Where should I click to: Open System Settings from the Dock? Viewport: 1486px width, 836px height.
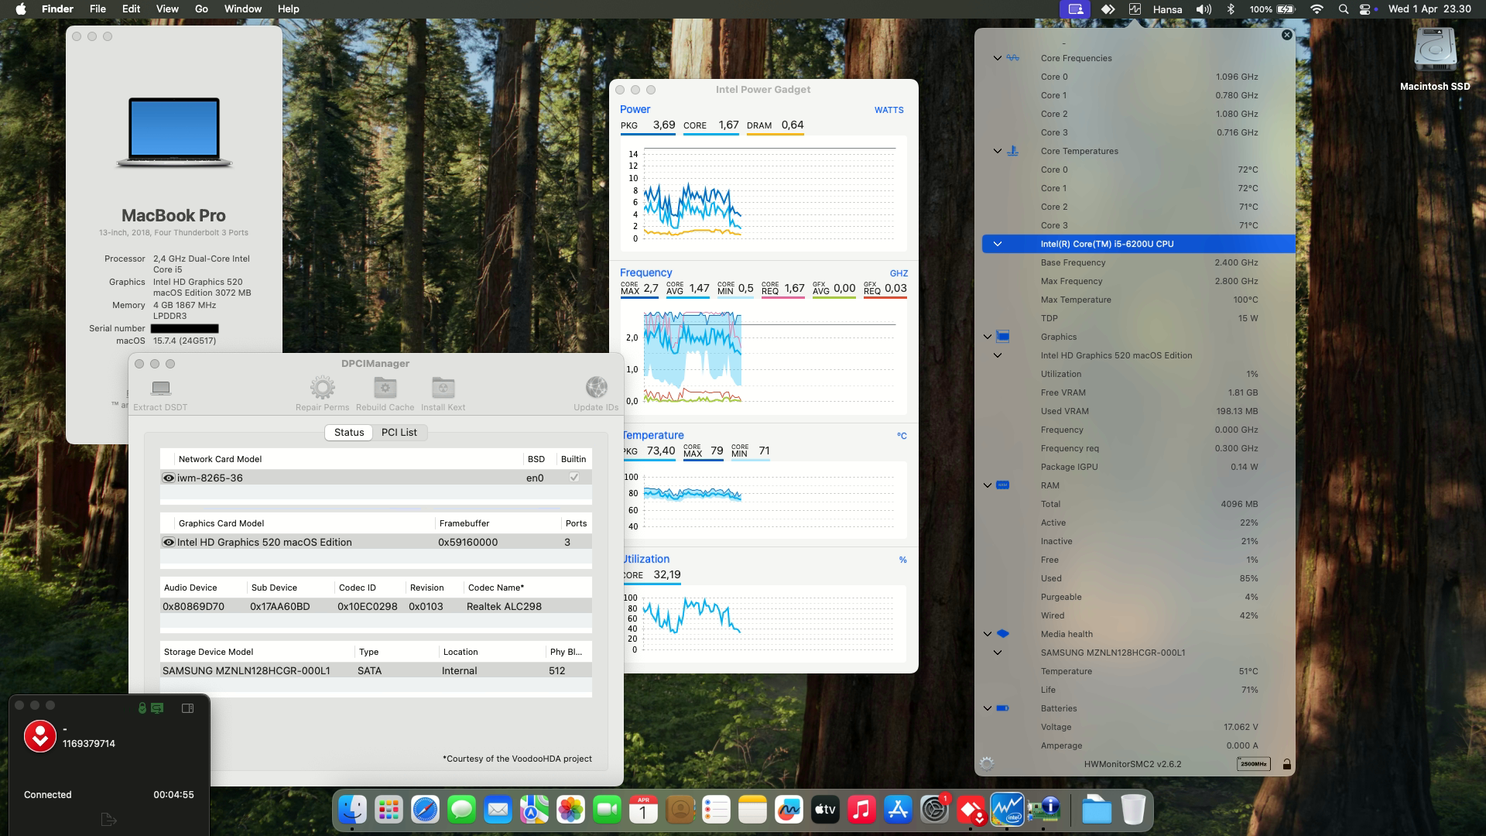tap(934, 810)
